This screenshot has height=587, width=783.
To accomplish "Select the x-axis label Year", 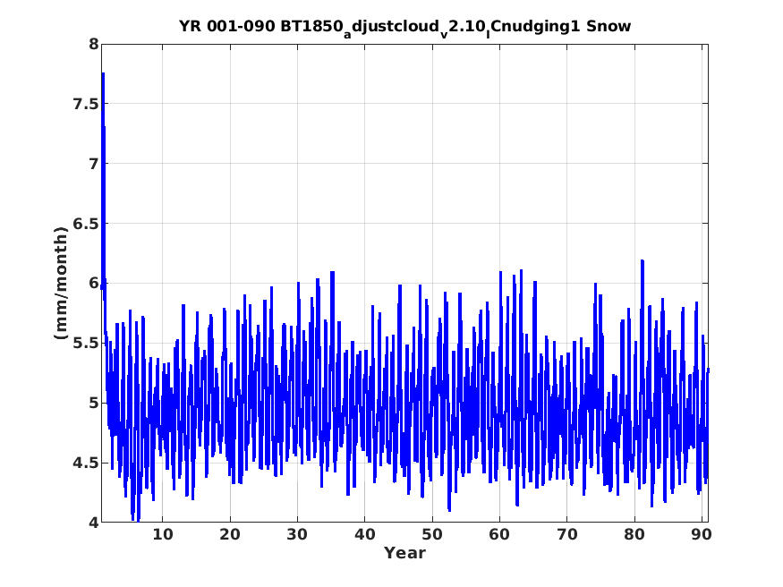I will click(x=404, y=553).
